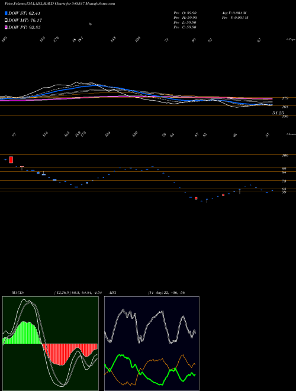Click the 'Pre V: 0.001 M' volume text
Image resolution: width=296 pixels, height=391 pixels.
tap(234, 18)
